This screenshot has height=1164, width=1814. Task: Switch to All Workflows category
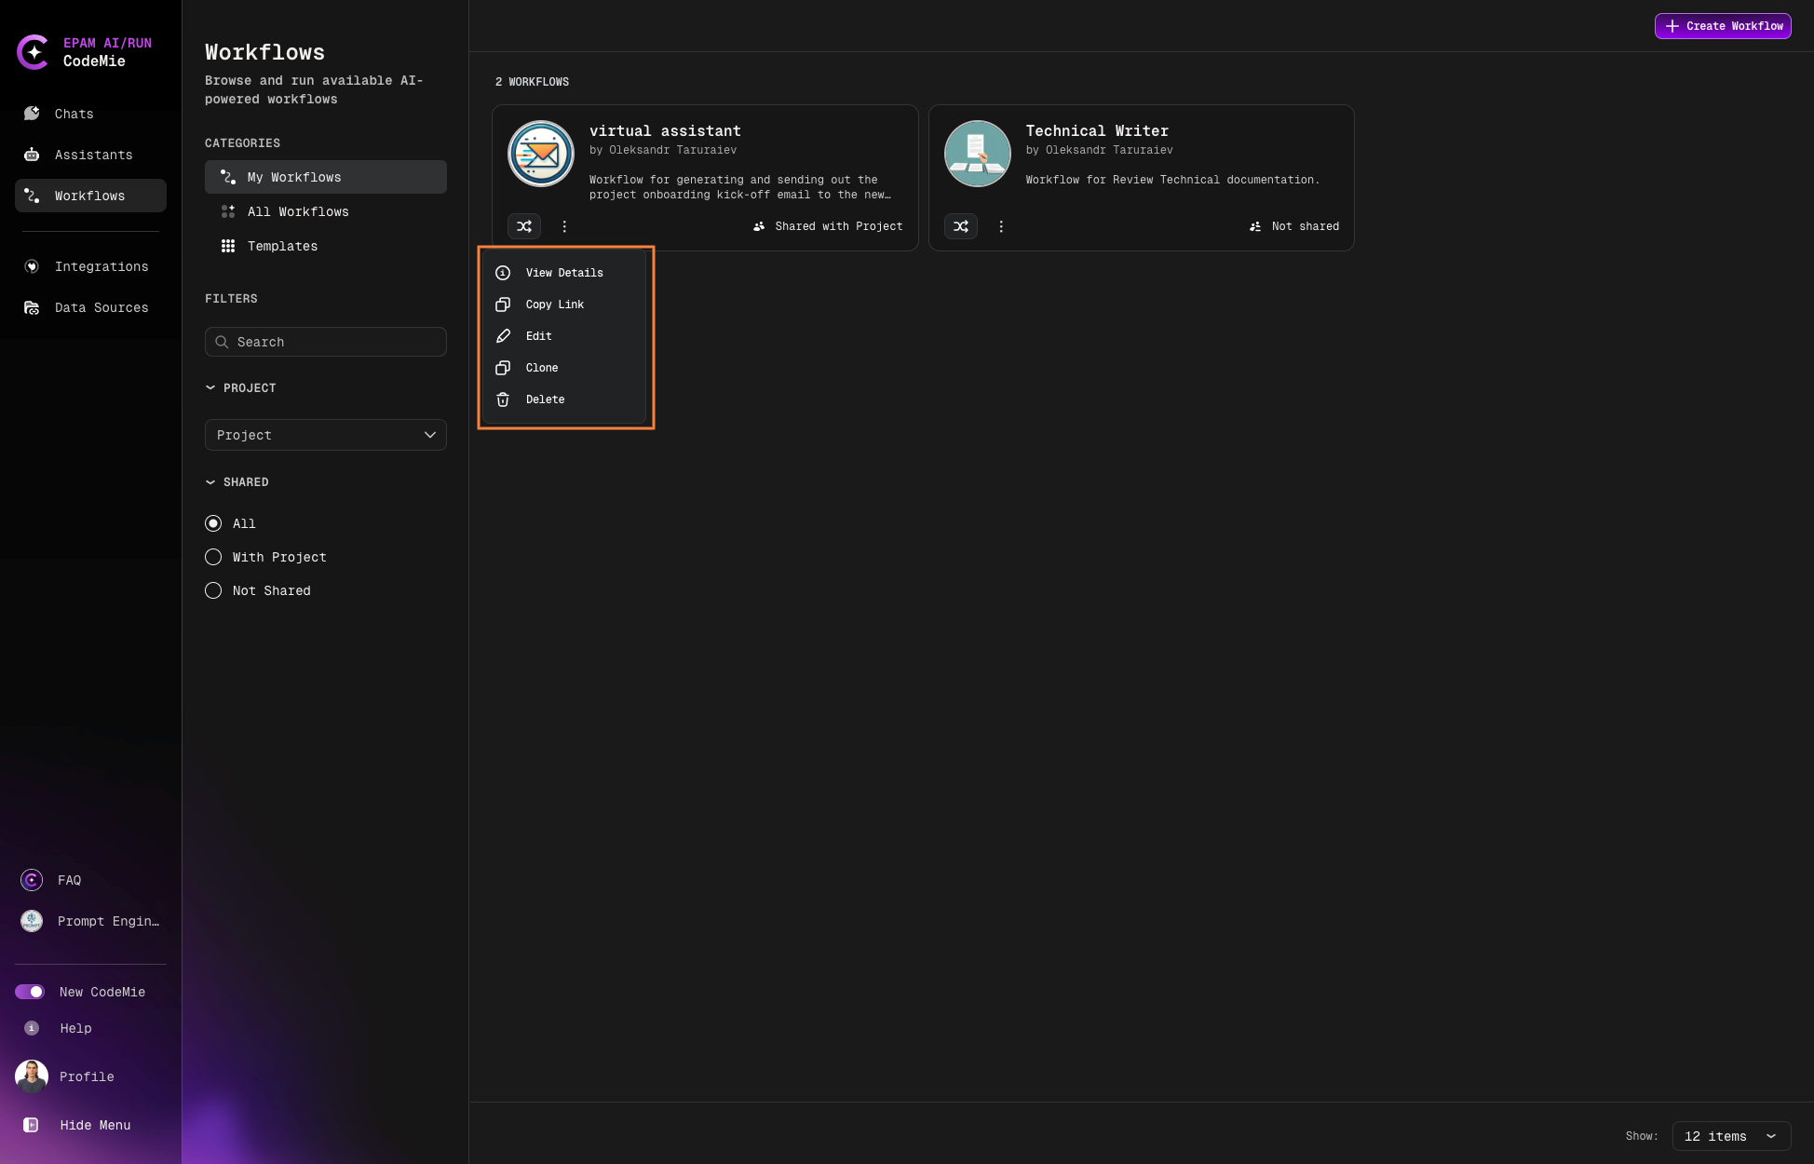click(298, 211)
